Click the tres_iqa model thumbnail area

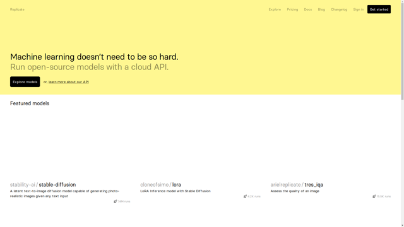[x=331, y=144]
